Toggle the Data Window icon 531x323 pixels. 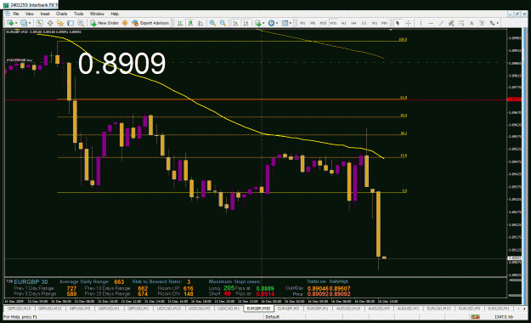tap(50, 23)
